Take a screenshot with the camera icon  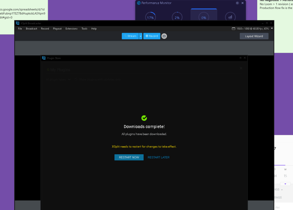click(x=164, y=36)
